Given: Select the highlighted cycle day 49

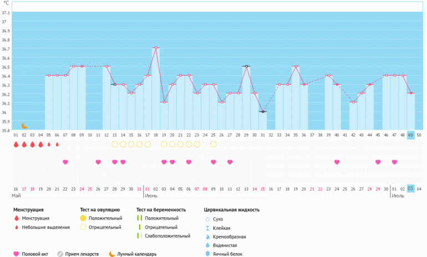Looking at the screenshot, I should (x=410, y=135).
